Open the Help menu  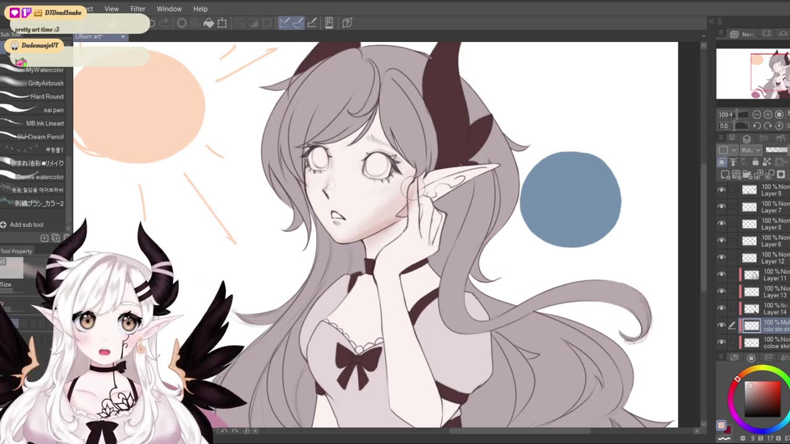[201, 9]
